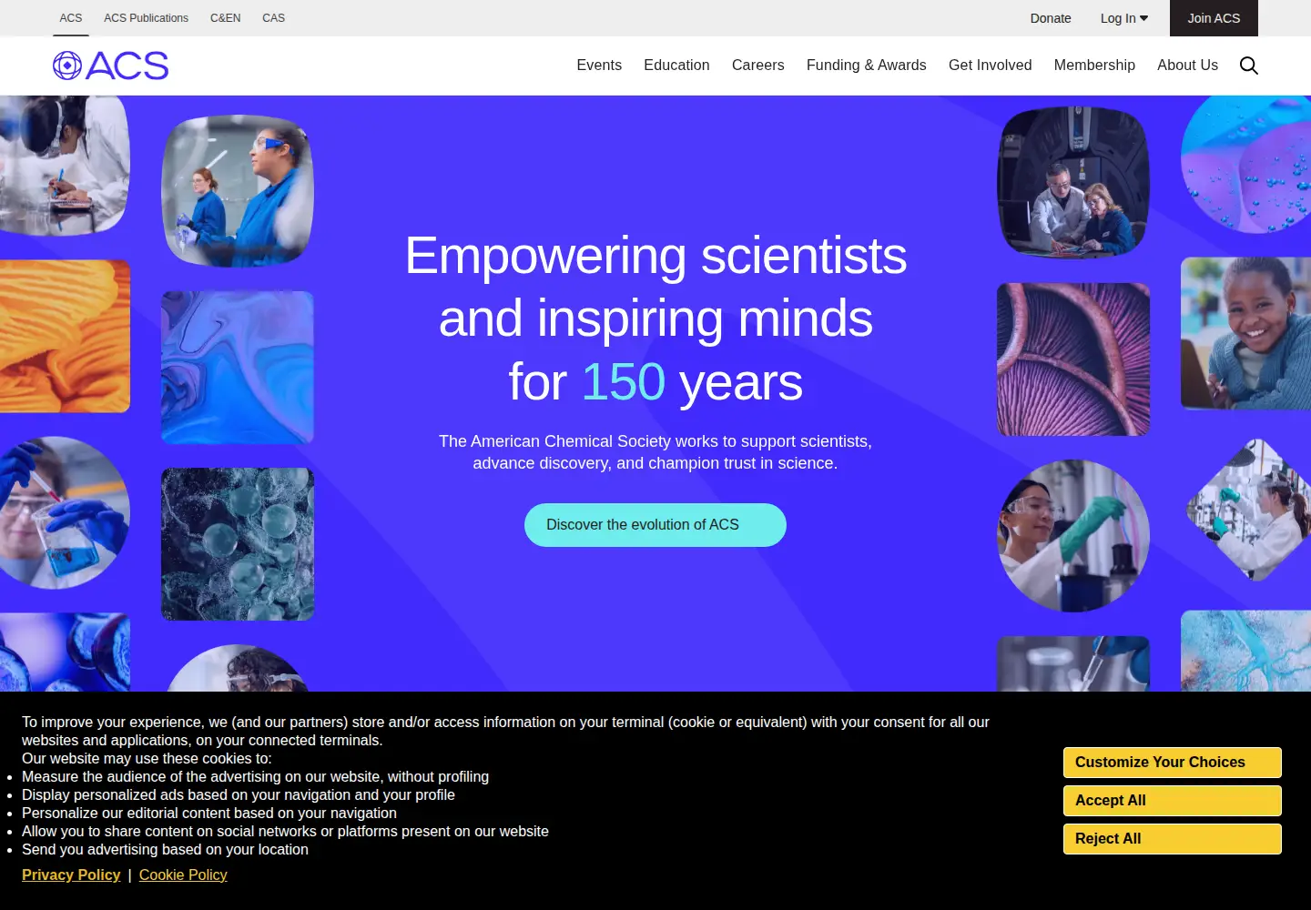Open the Donate link

[x=1051, y=18]
